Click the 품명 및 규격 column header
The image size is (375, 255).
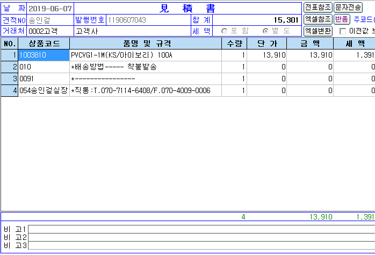(x=145, y=44)
